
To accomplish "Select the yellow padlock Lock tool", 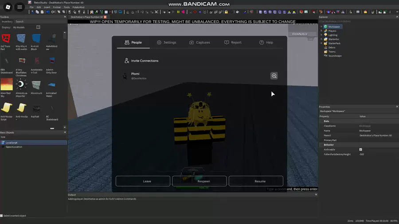I will click(x=226, y=12).
